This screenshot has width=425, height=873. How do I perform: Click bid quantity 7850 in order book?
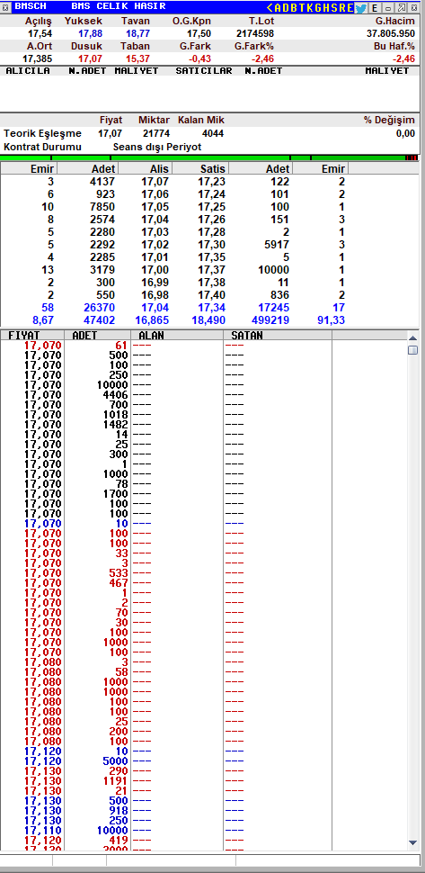[102, 207]
